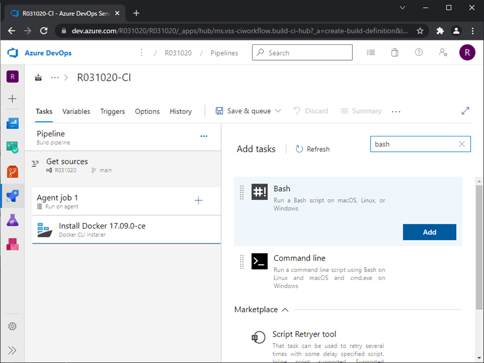Click Save & queue button
The height and width of the screenshot is (363, 484).
pyautogui.click(x=243, y=111)
